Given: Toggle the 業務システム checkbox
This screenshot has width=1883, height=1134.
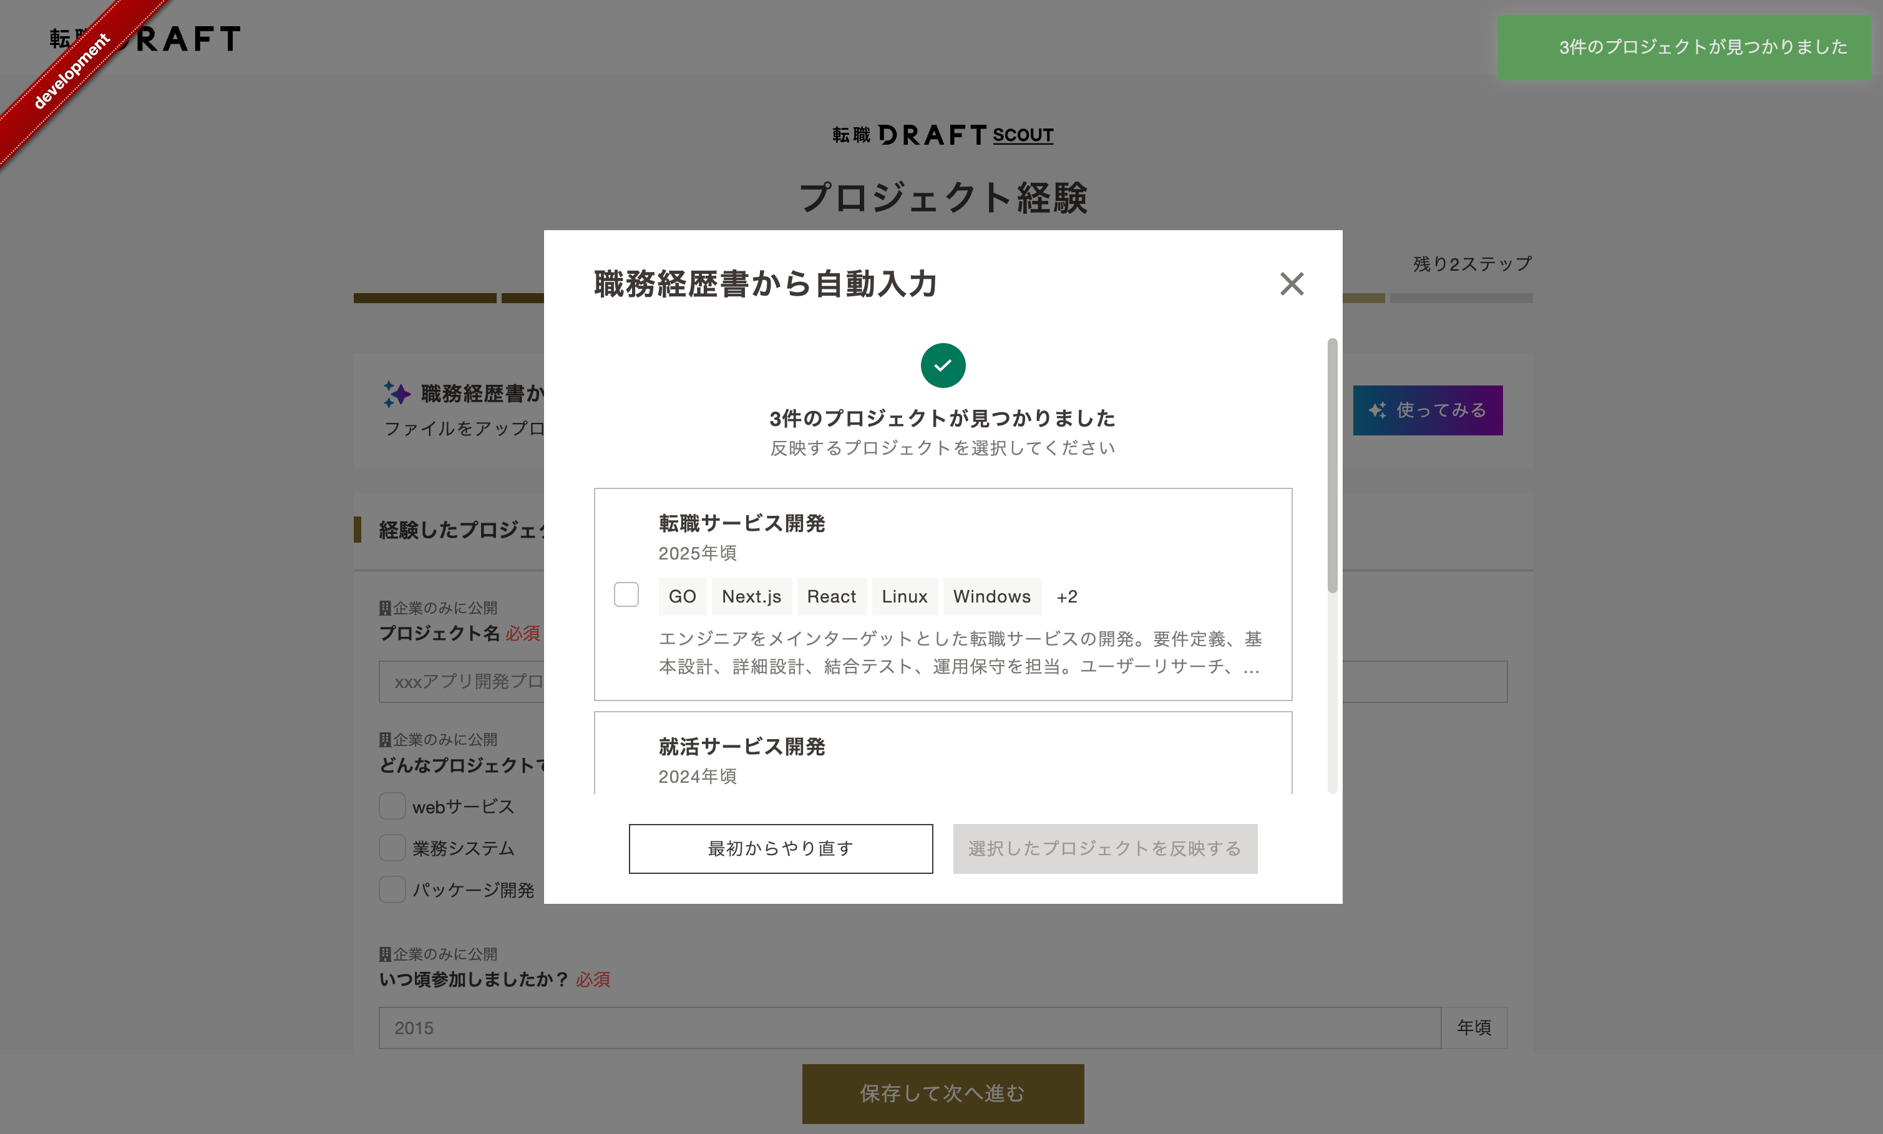Looking at the screenshot, I should click(392, 848).
